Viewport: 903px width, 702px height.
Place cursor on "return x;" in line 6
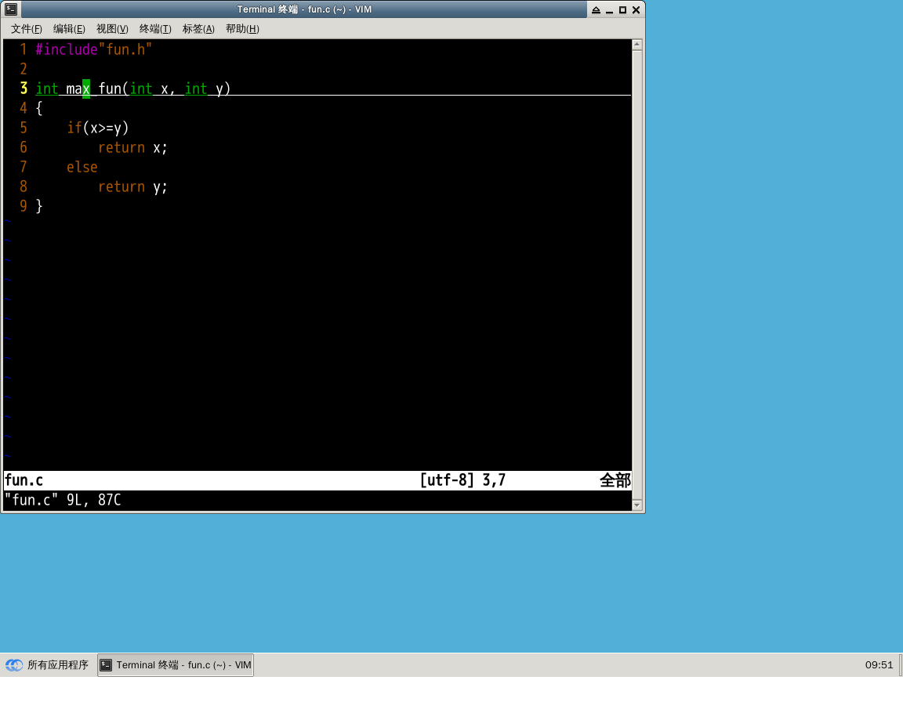click(x=132, y=147)
